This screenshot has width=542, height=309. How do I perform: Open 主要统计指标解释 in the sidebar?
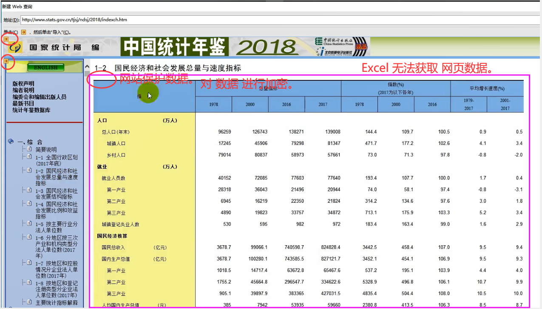57,303
